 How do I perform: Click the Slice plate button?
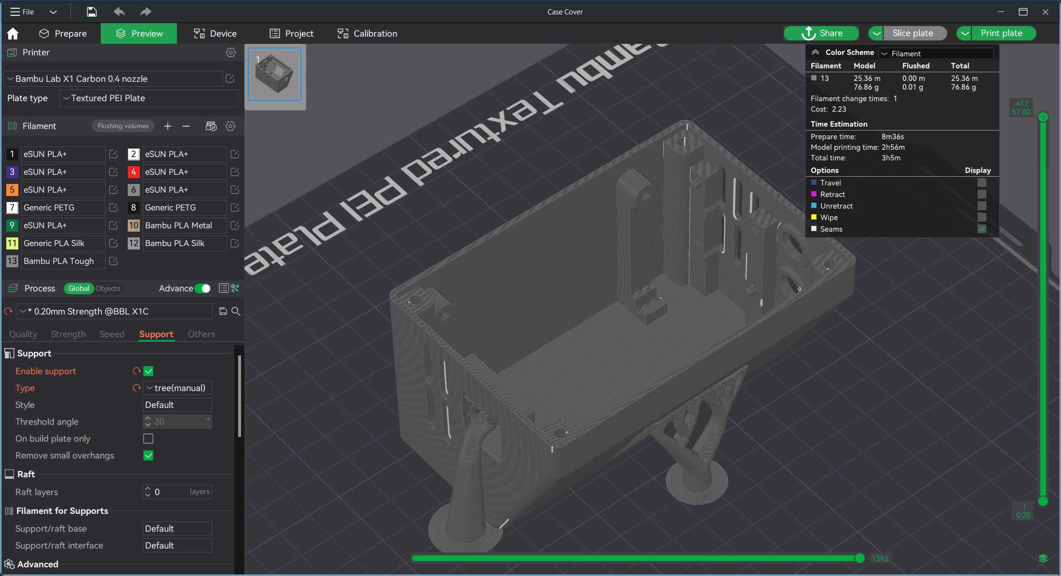point(914,33)
